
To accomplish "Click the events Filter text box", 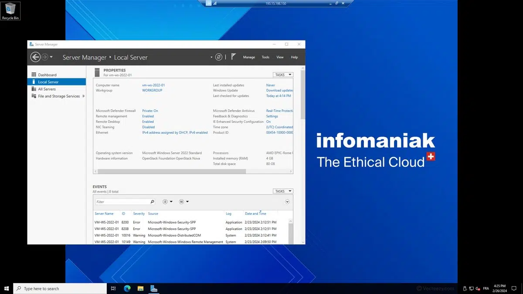I will (x=122, y=202).
